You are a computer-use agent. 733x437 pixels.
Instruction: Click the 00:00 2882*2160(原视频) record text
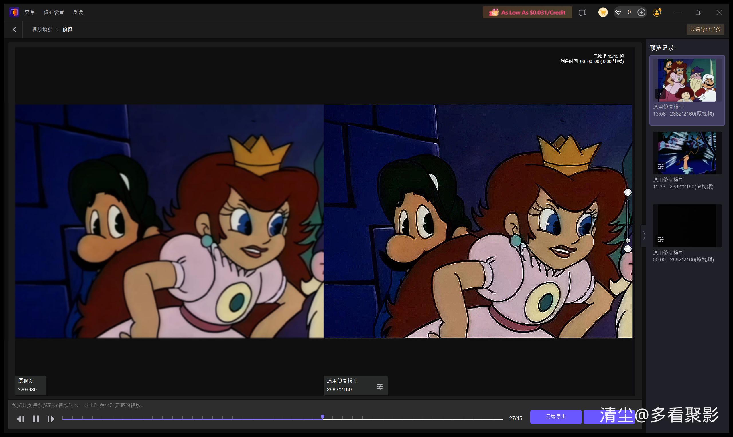683,260
